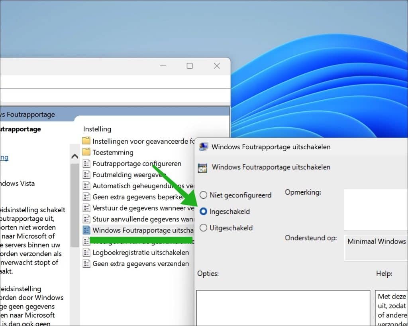Open the 'Instellingen voor geavanceerde' folder icon

click(x=86, y=141)
